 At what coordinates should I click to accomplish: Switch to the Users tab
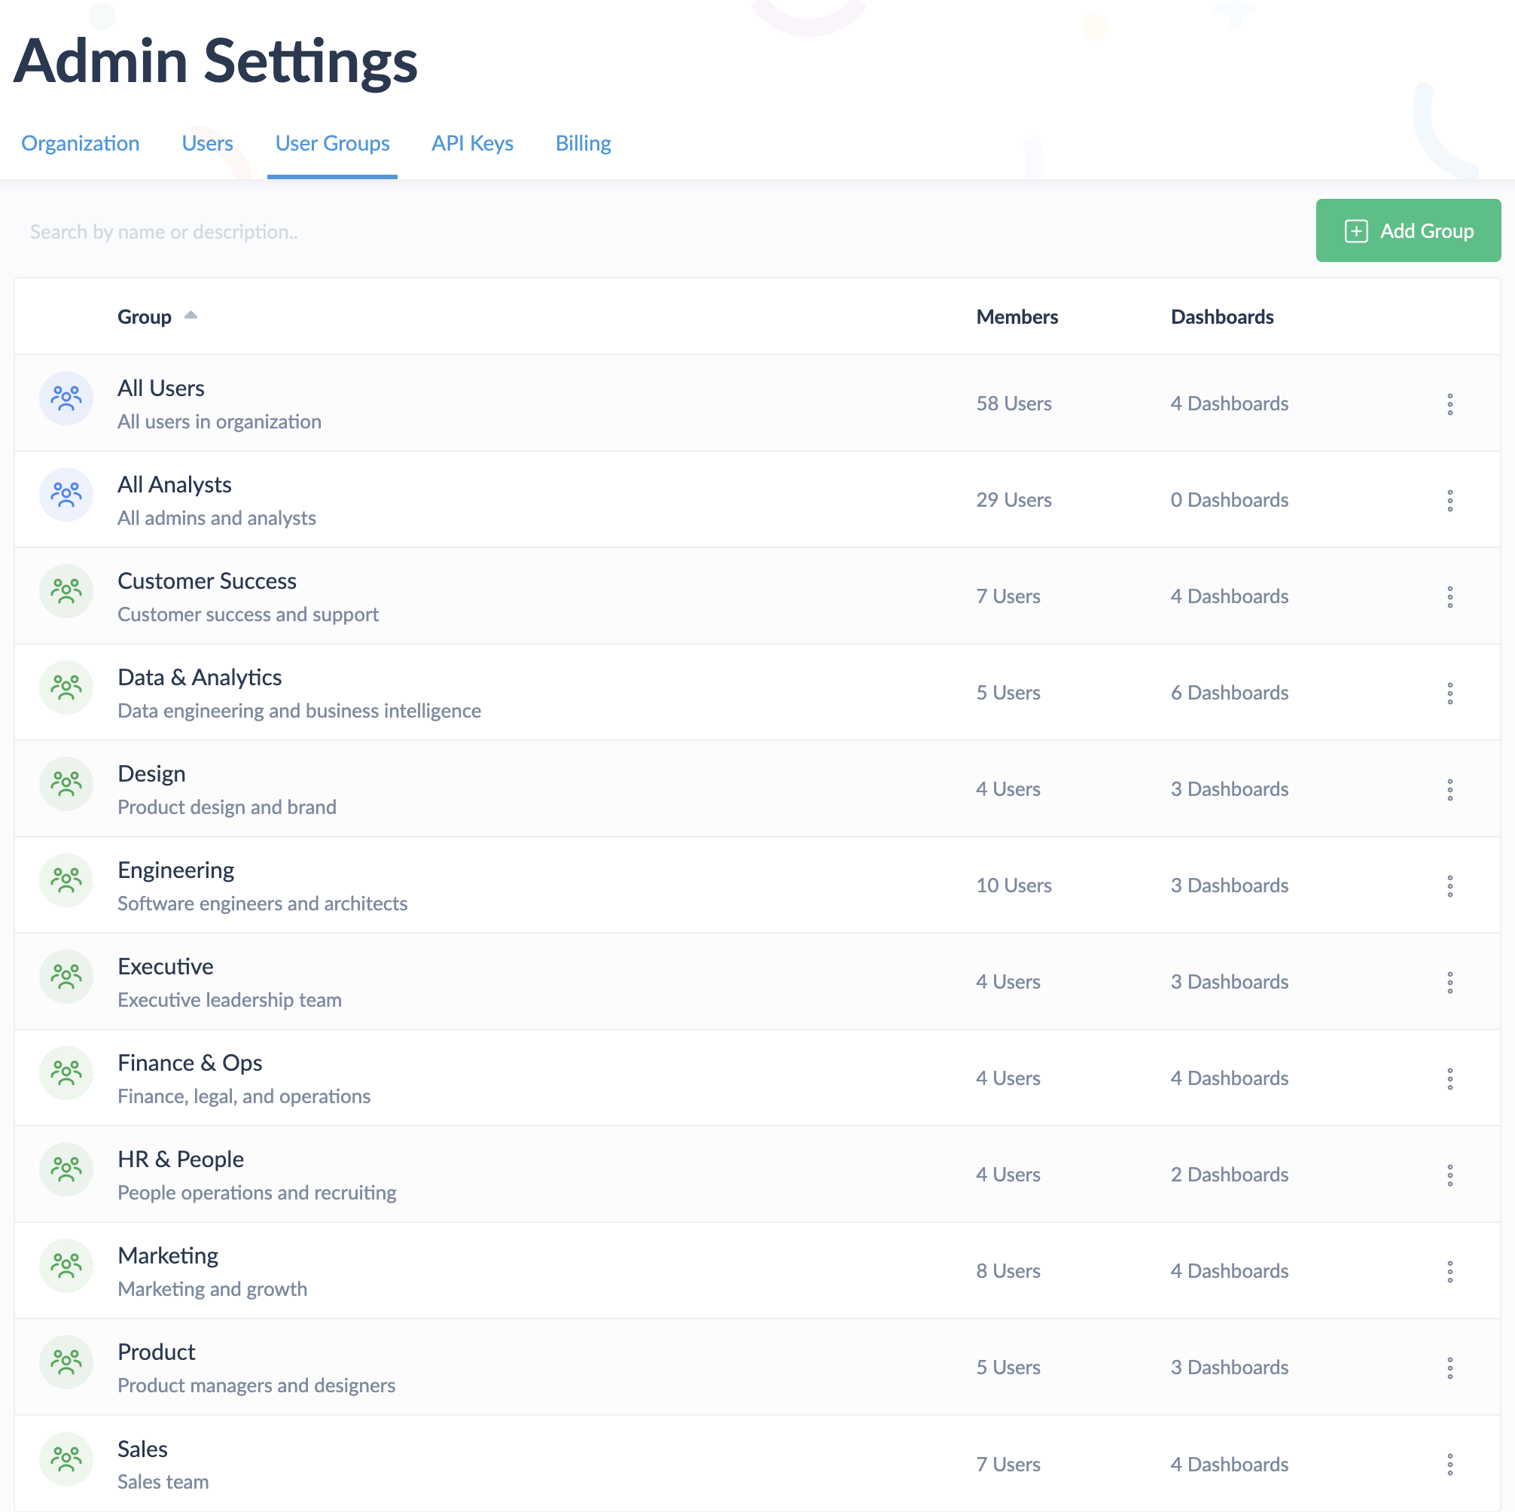207,144
